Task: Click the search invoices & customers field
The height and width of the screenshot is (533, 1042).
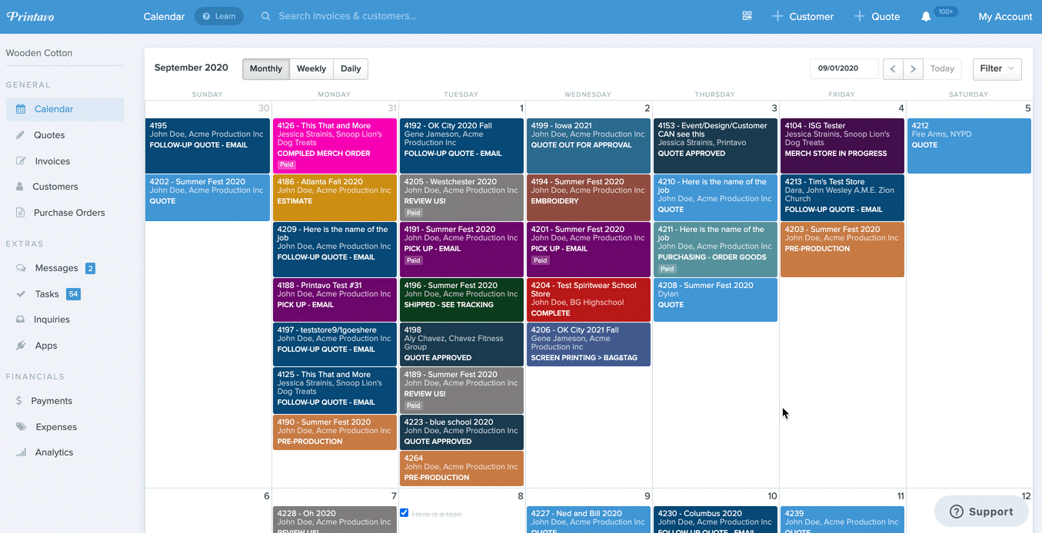Action: [348, 16]
